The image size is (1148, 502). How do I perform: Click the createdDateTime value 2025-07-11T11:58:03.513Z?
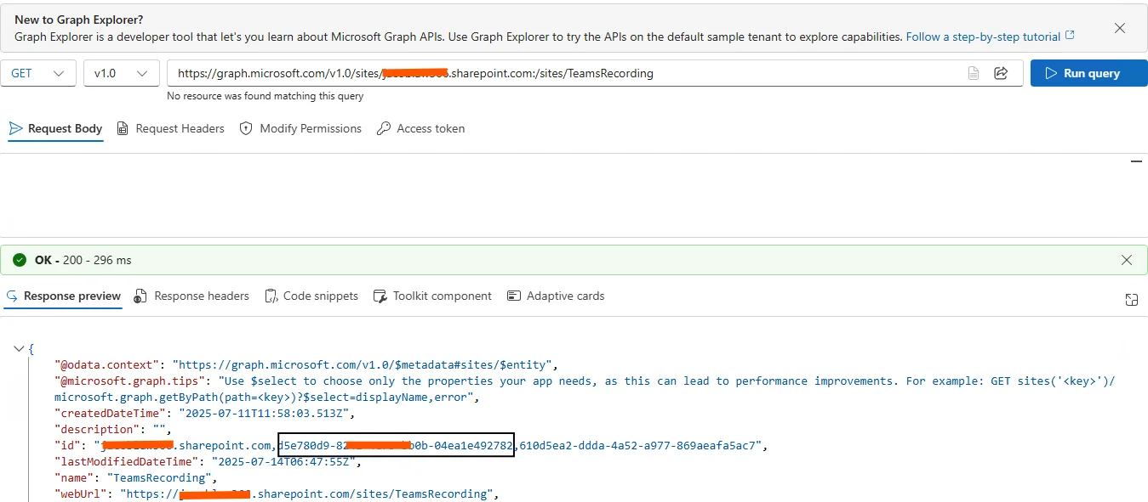(x=266, y=414)
